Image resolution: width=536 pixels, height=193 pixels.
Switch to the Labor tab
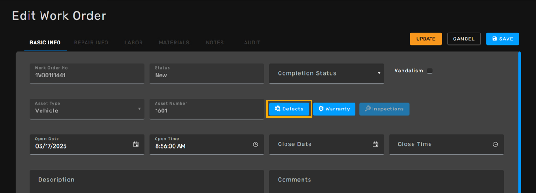coord(134,43)
